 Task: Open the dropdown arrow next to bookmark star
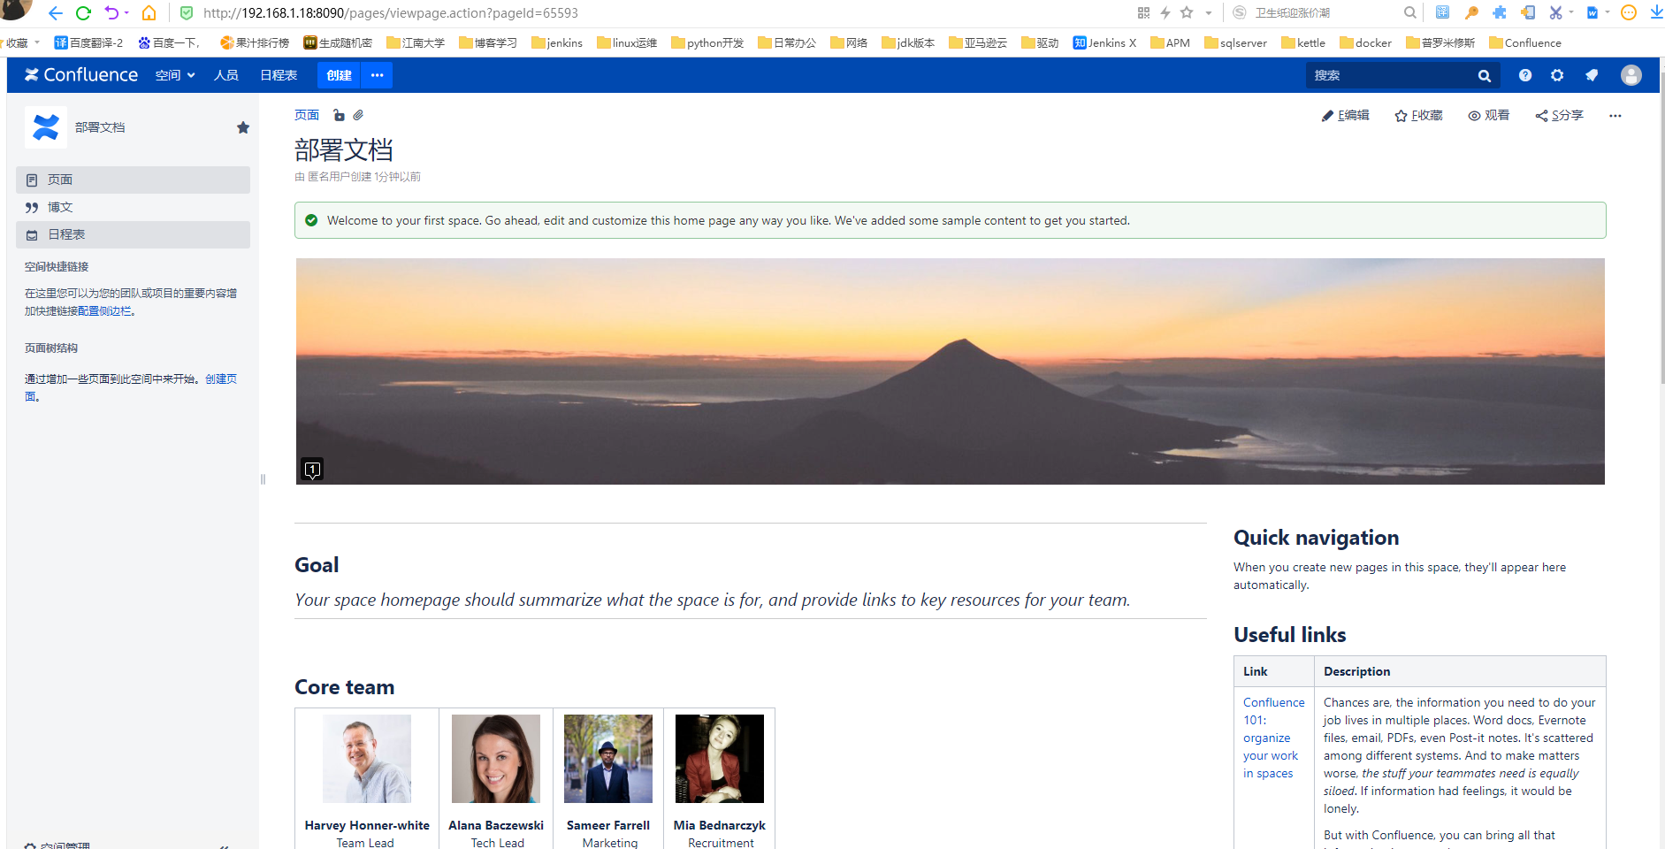pyautogui.click(x=1208, y=12)
